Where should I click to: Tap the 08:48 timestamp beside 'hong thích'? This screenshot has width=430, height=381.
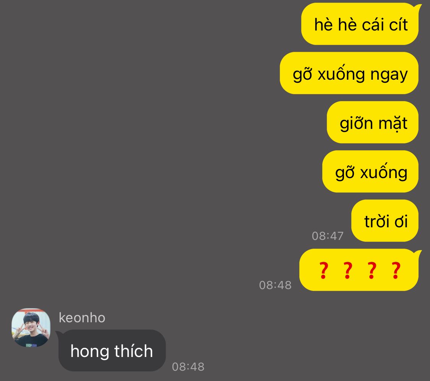point(188,367)
